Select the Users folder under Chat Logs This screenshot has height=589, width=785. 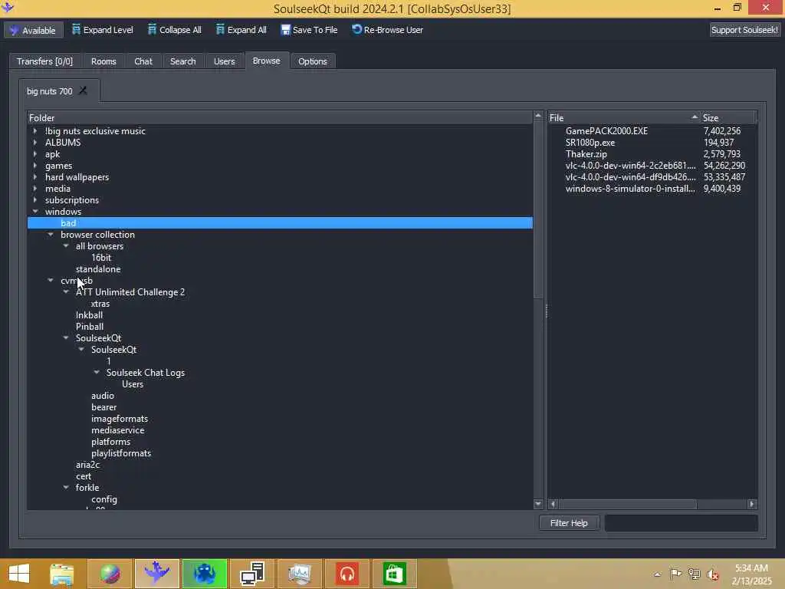133,384
